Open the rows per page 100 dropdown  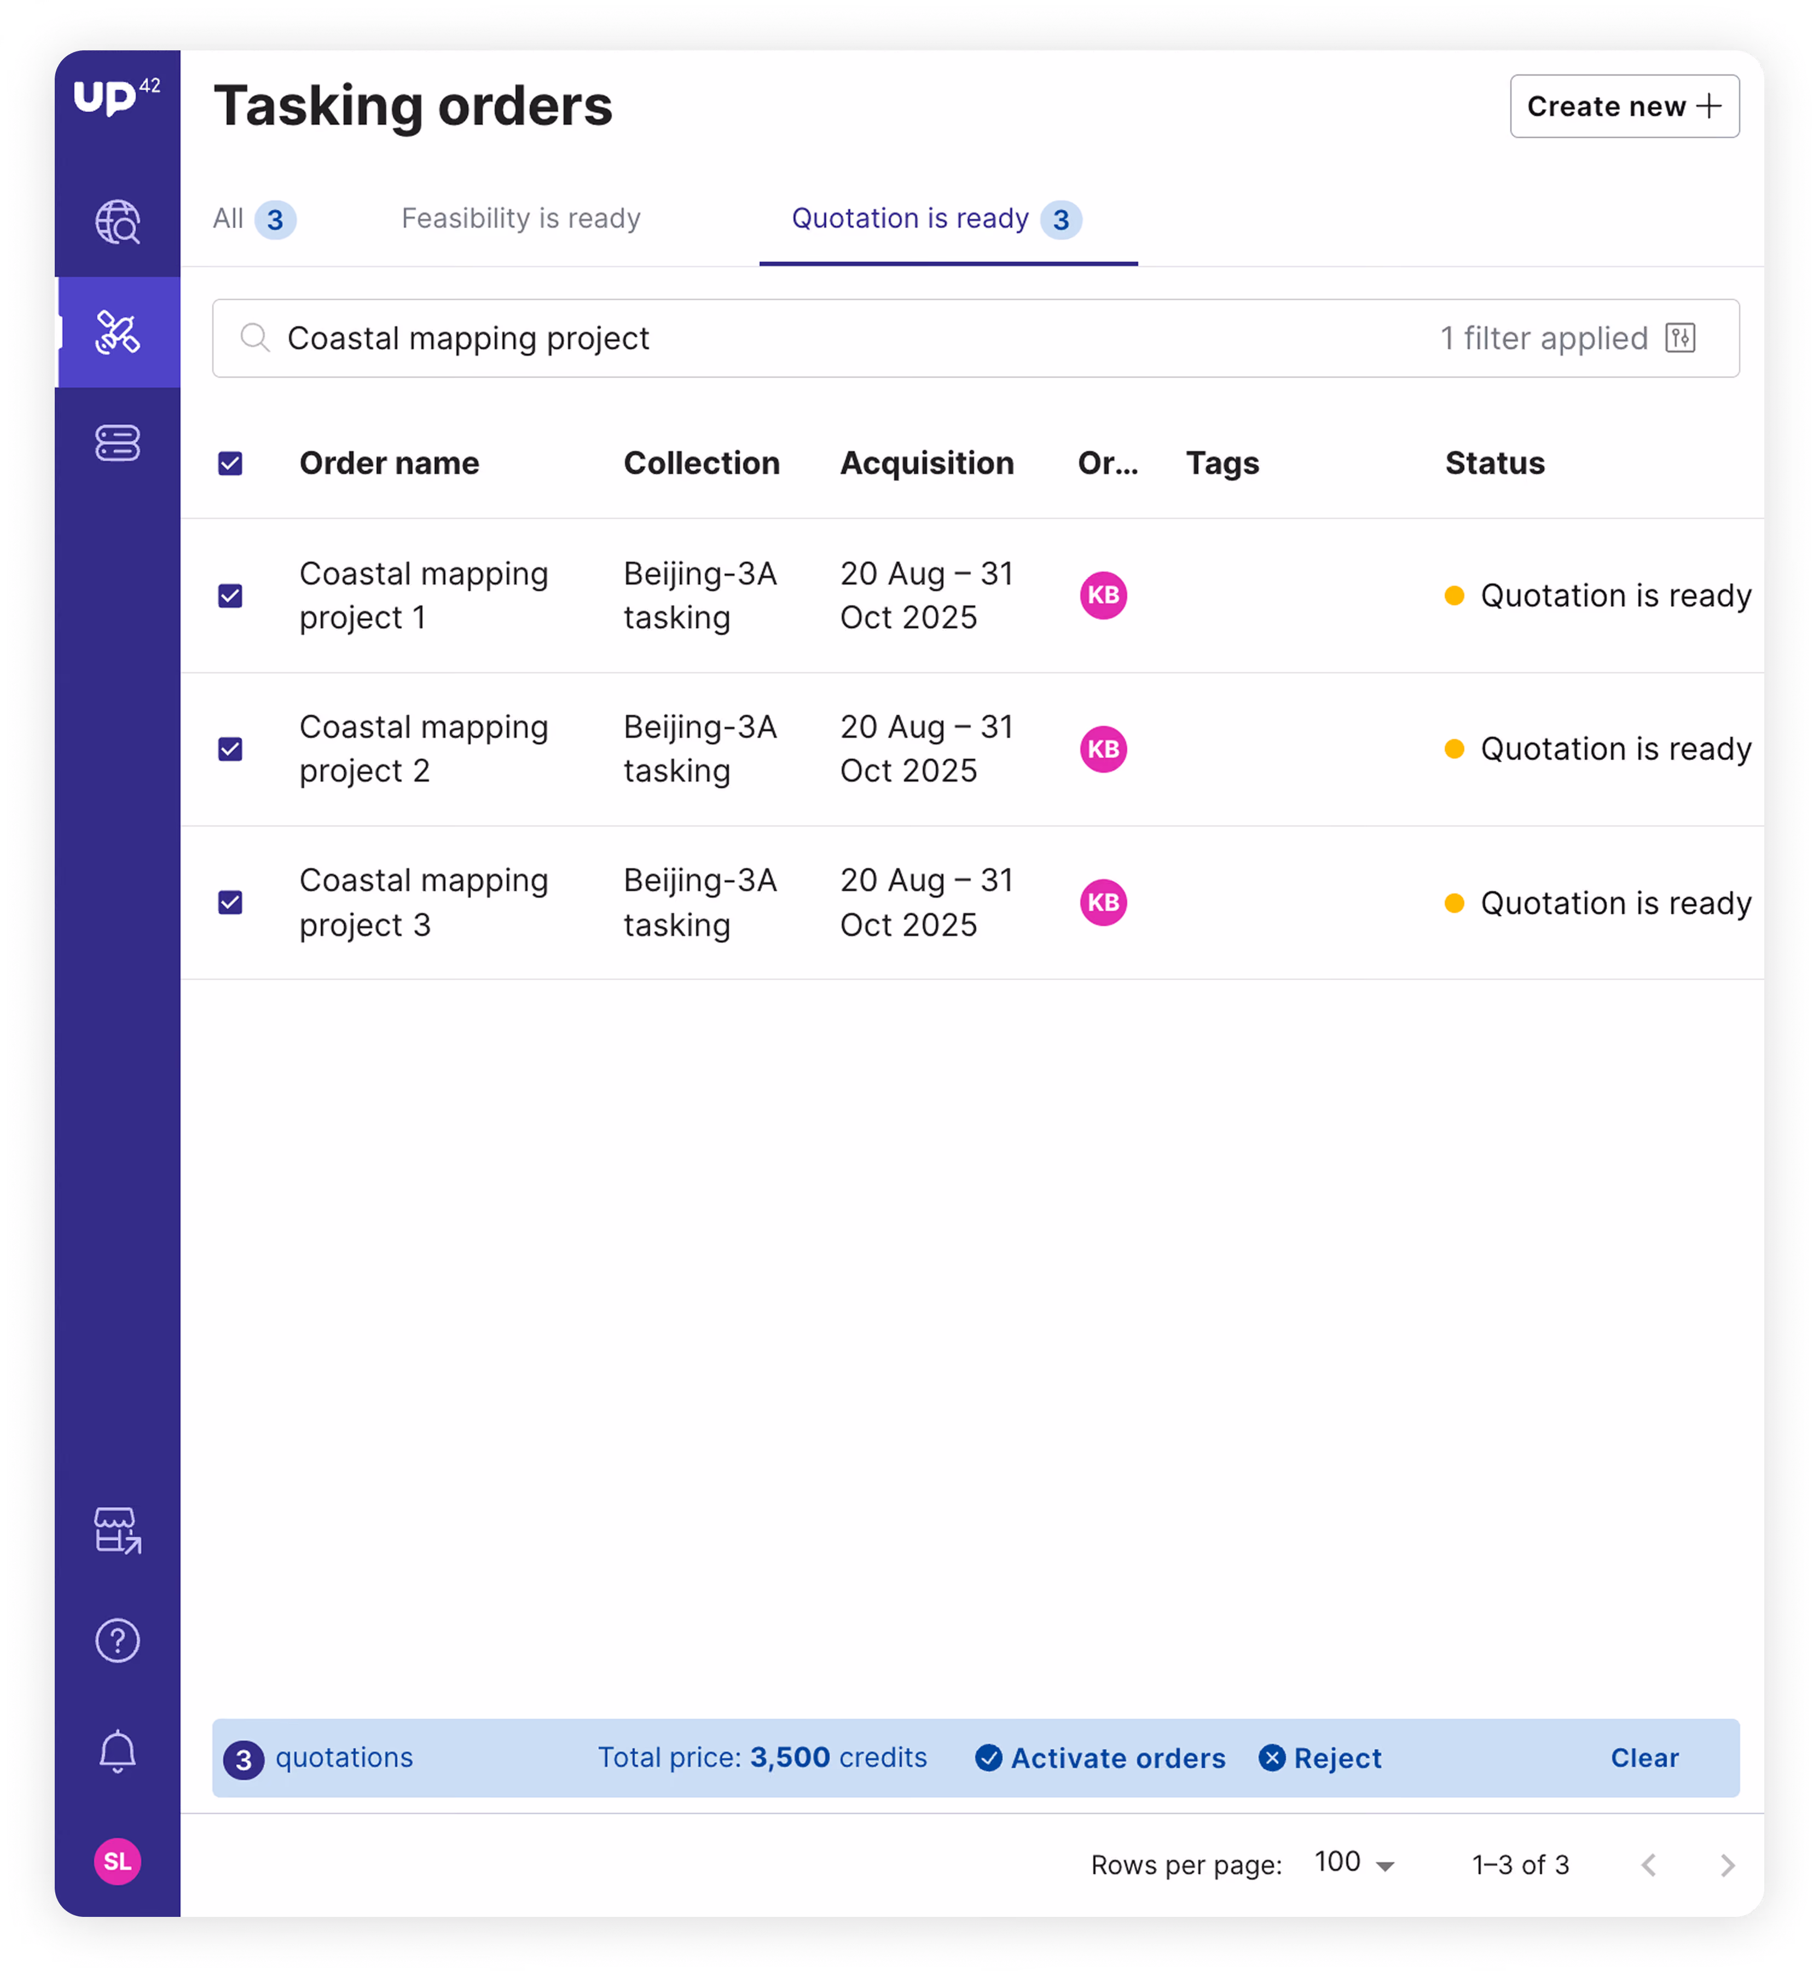[x=1354, y=1863]
